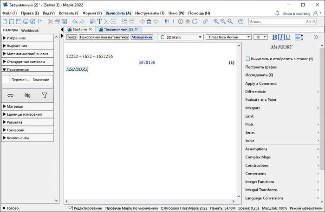Viewport: 325px width, 212px height.
Task: Toggle the Bold formatting button
Action: [275, 37]
